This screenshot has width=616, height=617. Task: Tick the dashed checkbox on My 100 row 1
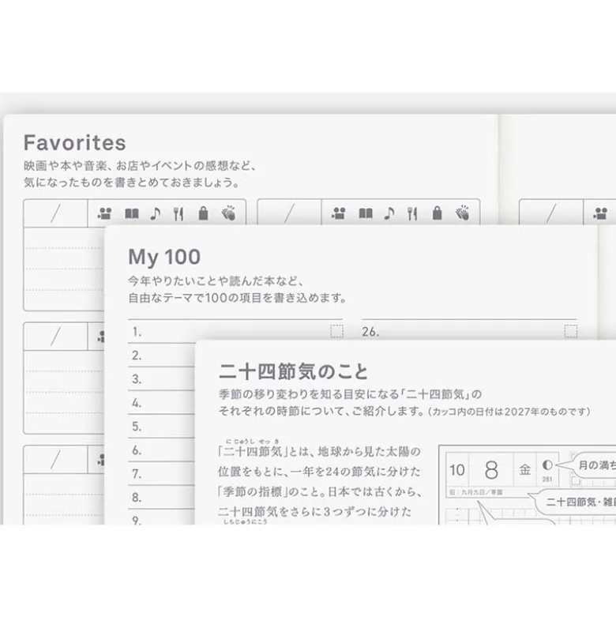tap(336, 331)
